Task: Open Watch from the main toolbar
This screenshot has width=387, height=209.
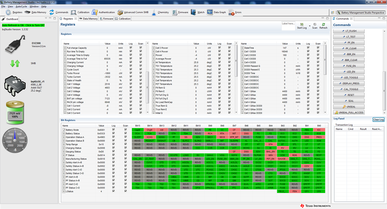Action: pyautogui.click(x=198, y=13)
